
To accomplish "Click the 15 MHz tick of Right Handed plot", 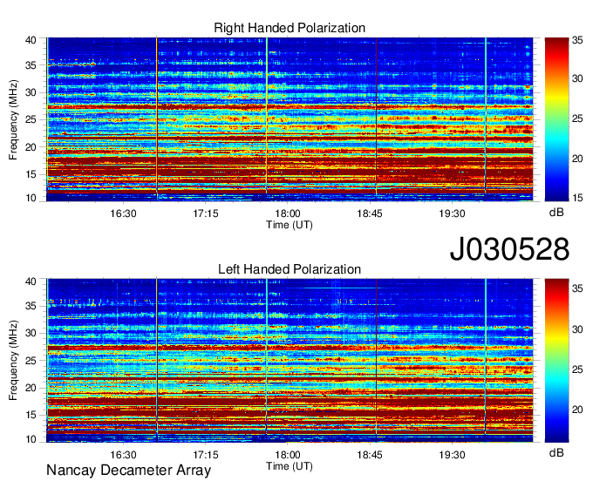I will click(31, 174).
